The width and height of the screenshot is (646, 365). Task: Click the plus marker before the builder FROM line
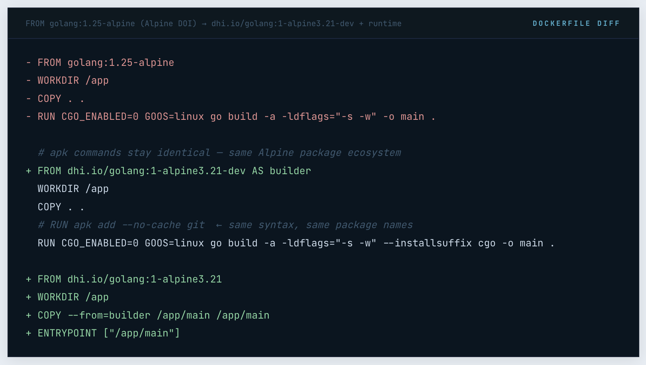pyautogui.click(x=29, y=171)
